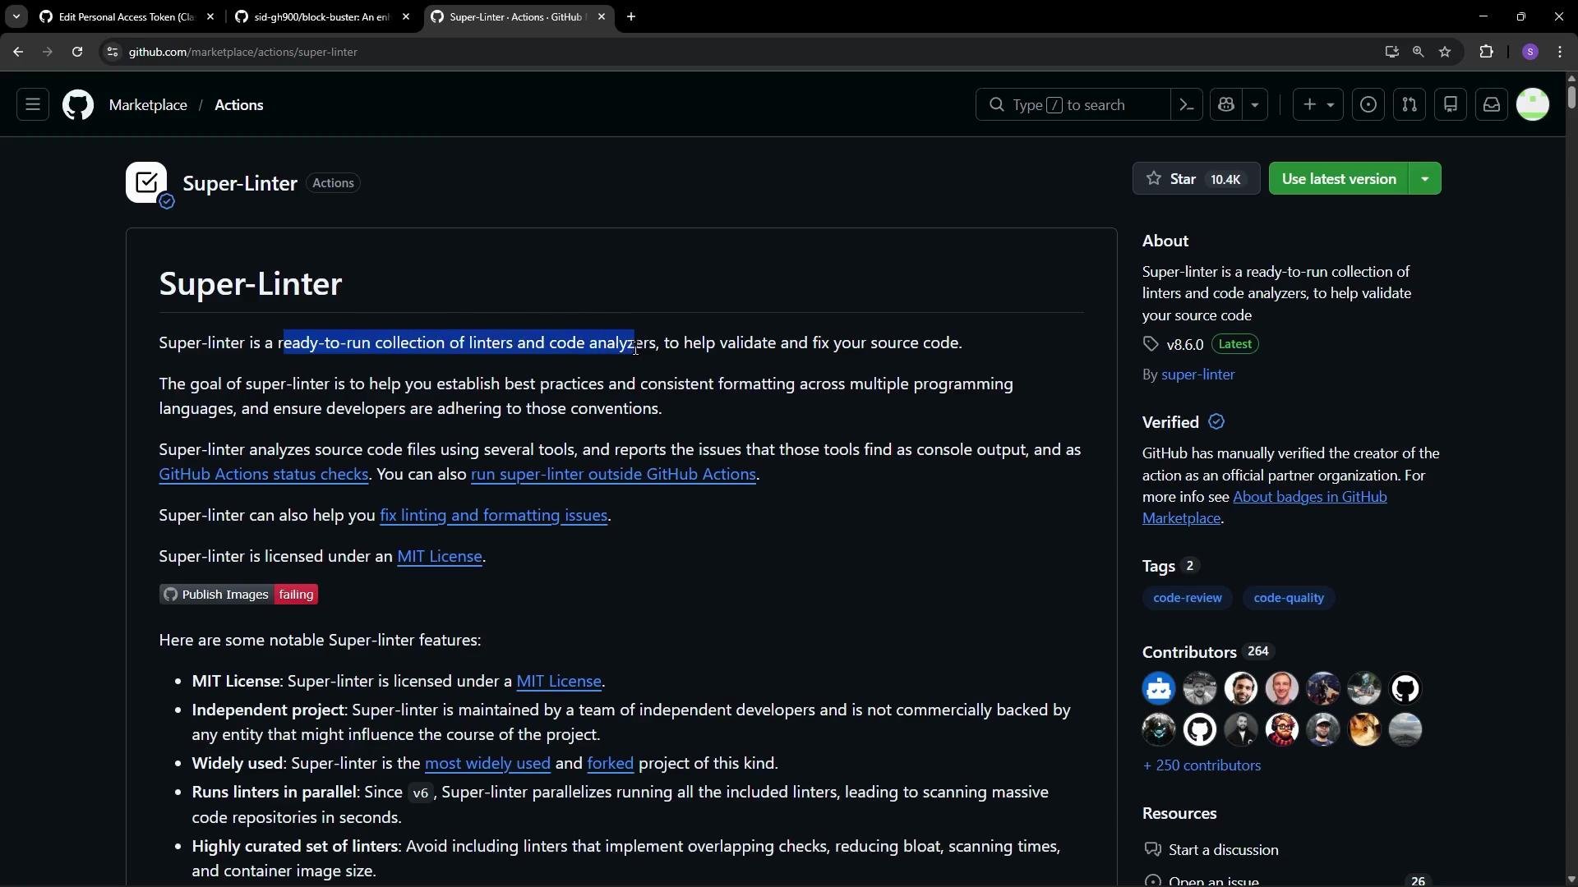Click the github.com address bar URL
This screenshot has height=887, width=1578.
(x=243, y=52)
